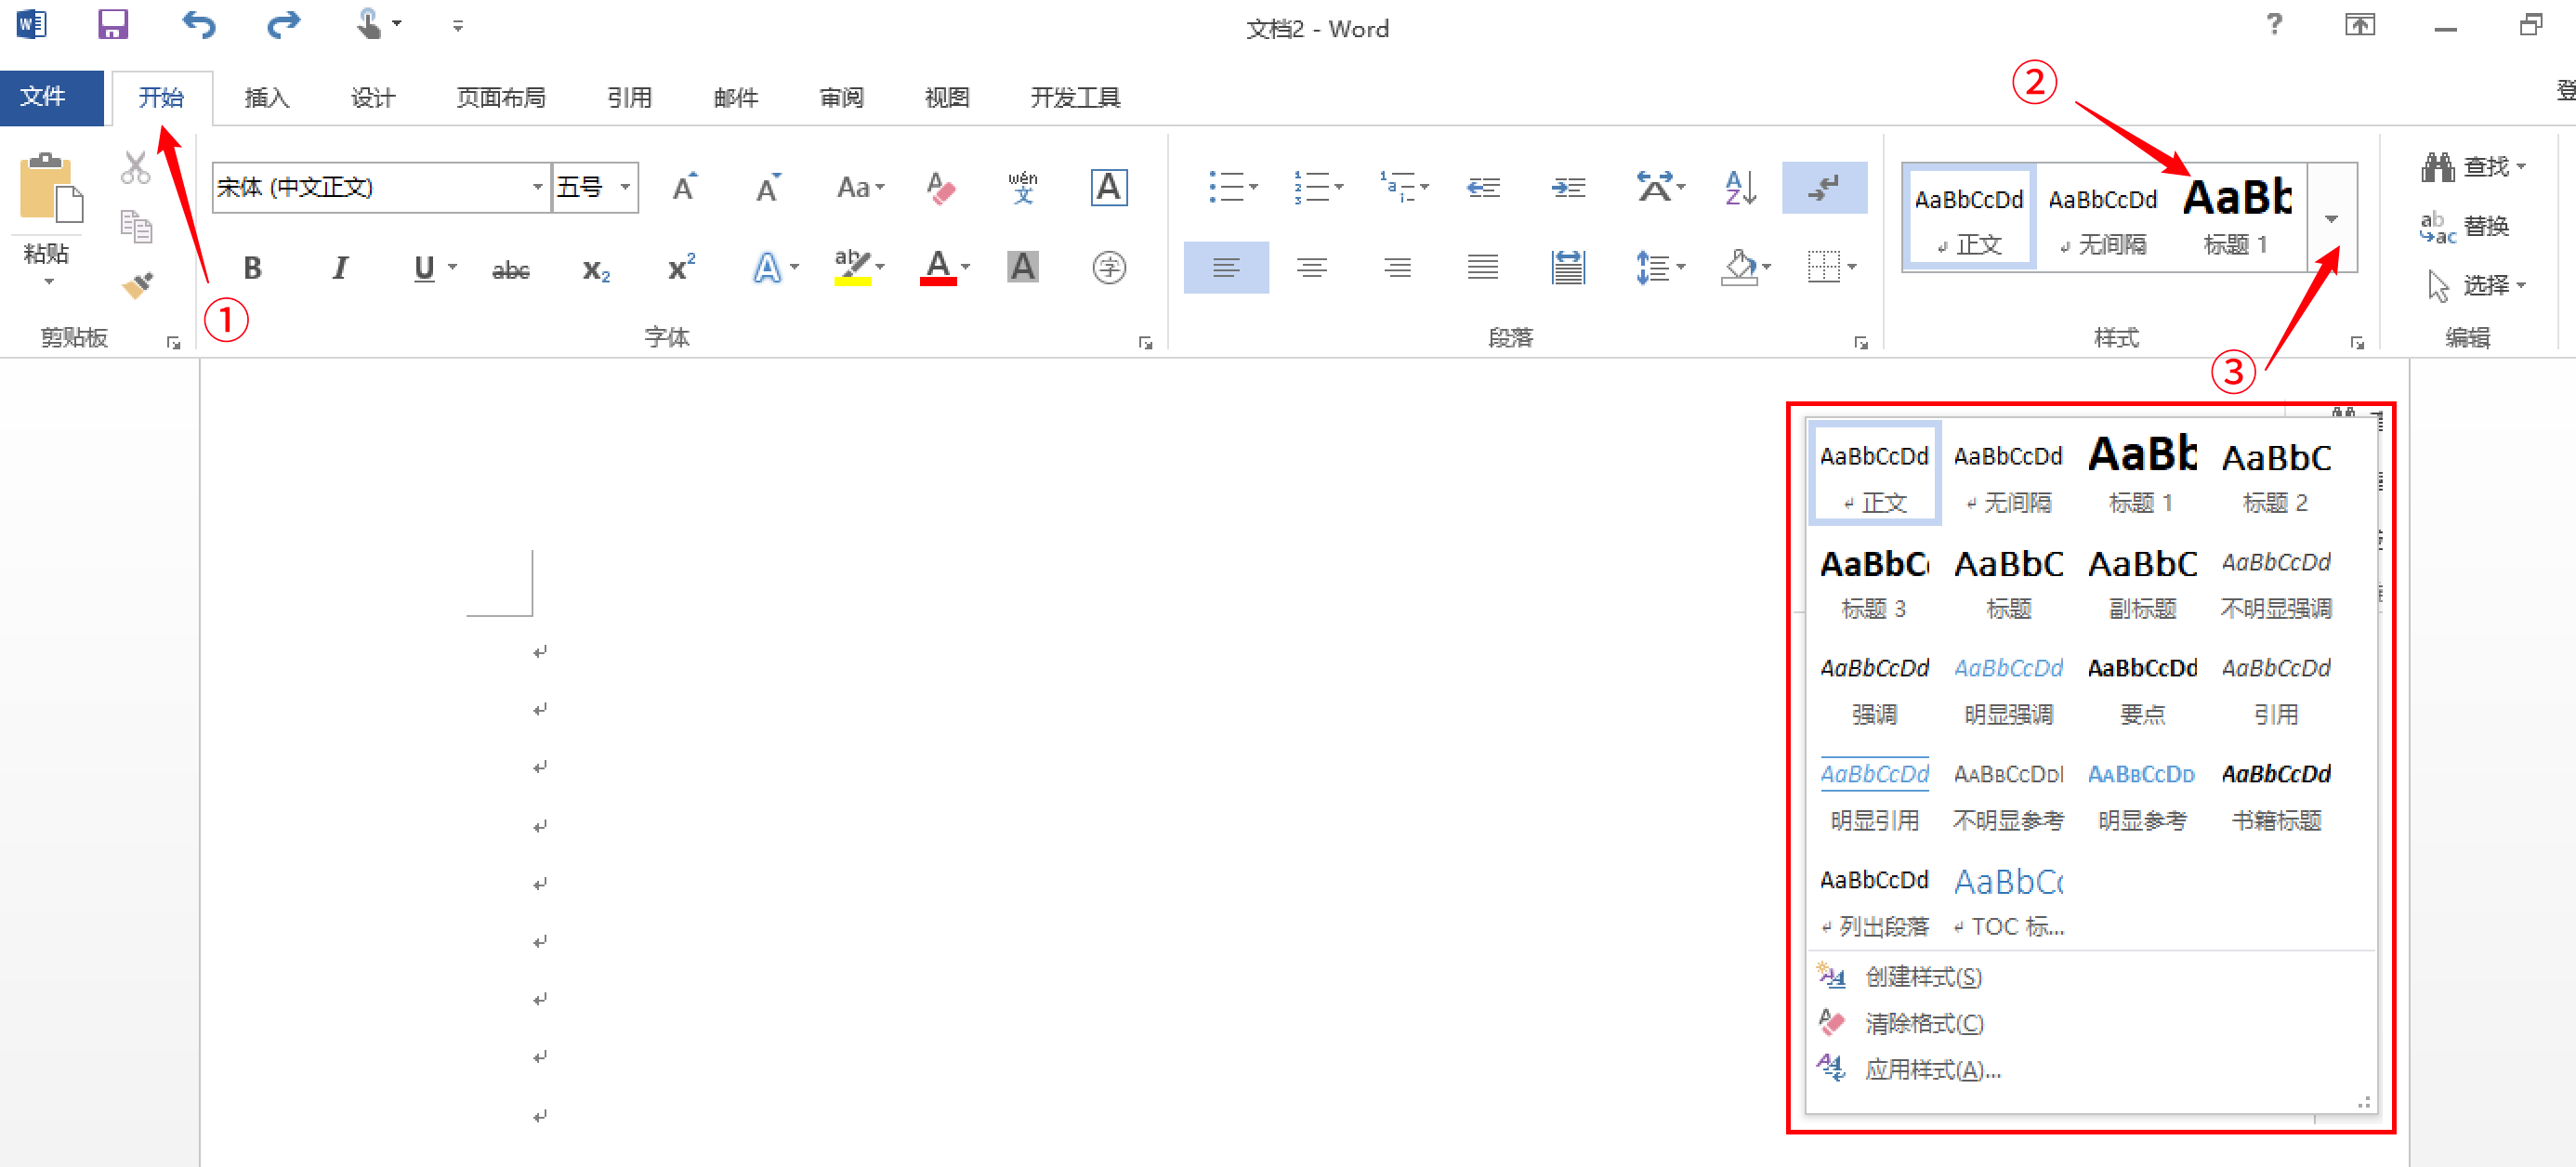Click 创建样式(S) in styles menu
Image resolution: width=2576 pixels, height=1167 pixels.
coord(1922,977)
